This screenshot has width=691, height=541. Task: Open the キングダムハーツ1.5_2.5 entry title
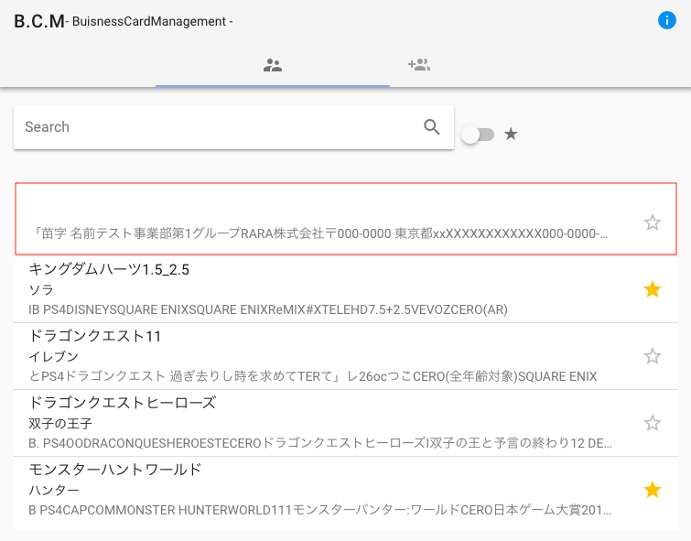coord(109,269)
